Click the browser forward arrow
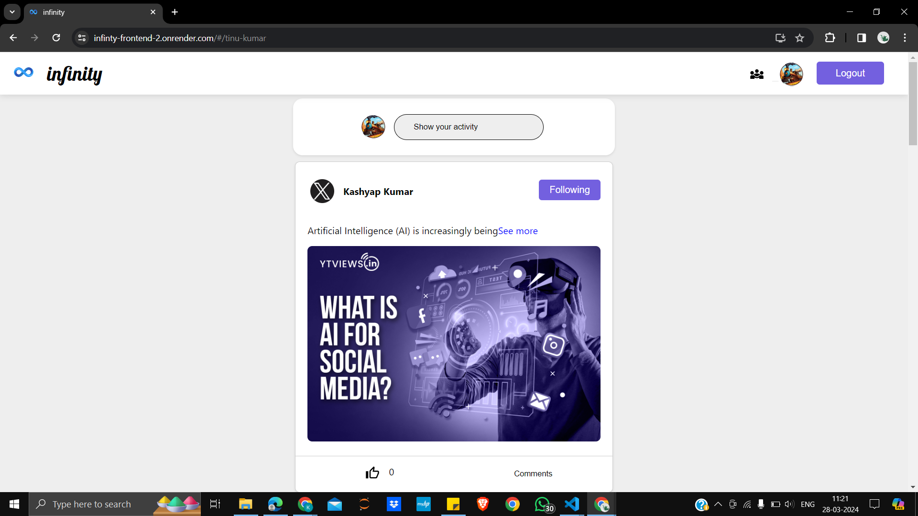The height and width of the screenshot is (516, 918). click(x=34, y=38)
